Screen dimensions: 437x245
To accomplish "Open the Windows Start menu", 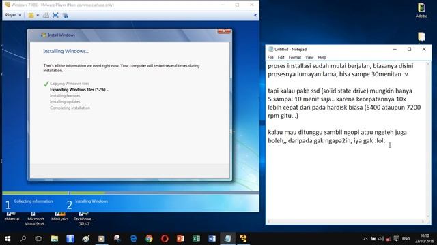I will click(x=8, y=239).
